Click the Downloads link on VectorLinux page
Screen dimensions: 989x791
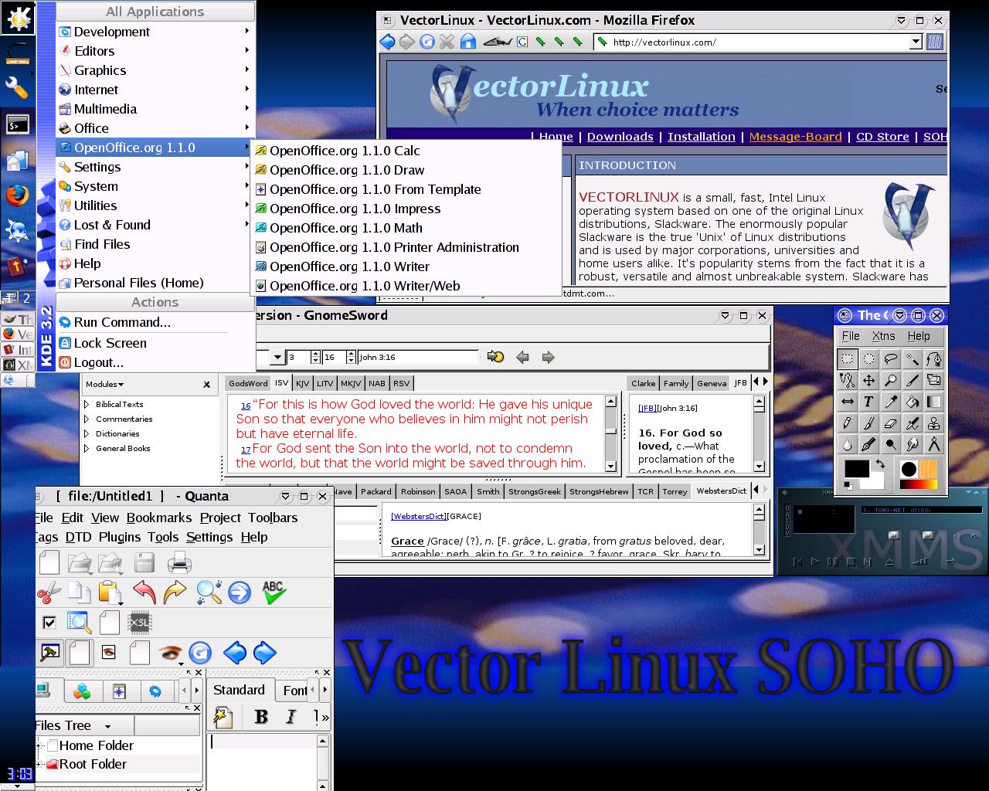tap(620, 137)
